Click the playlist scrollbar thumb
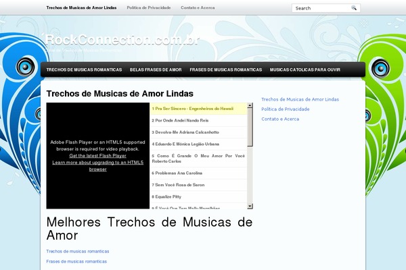The height and width of the screenshot is (270, 406). (x=250, y=128)
